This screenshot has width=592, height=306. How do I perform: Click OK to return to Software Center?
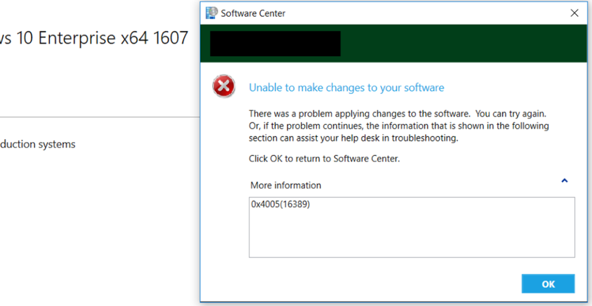(x=548, y=283)
